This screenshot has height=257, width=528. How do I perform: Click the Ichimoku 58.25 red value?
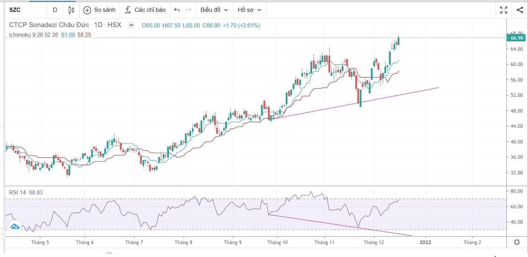84,35
